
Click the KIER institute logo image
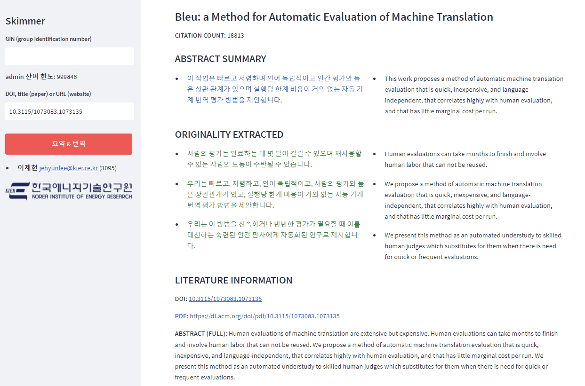tap(69, 190)
